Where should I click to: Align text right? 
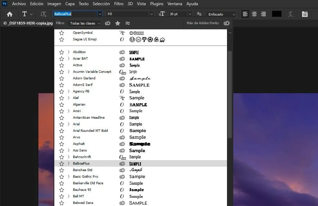(x=263, y=14)
